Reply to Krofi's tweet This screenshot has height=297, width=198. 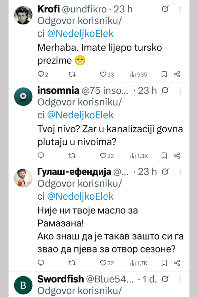pos(42,74)
